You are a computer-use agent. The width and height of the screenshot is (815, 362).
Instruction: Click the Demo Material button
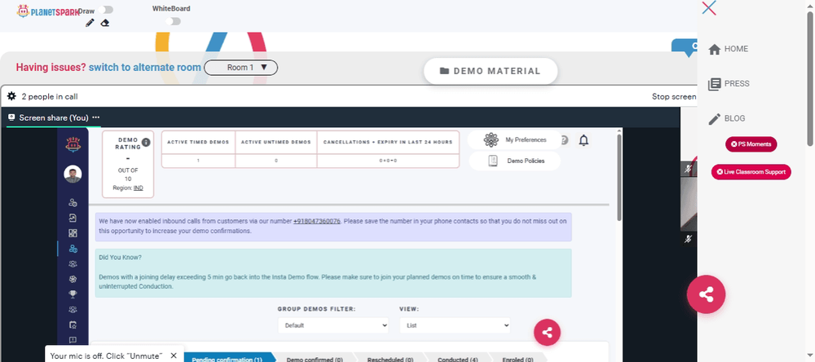tap(490, 71)
